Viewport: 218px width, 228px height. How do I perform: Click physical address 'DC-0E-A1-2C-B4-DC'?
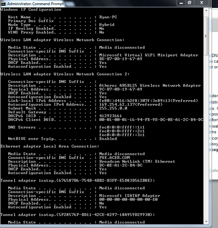tap(121, 165)
